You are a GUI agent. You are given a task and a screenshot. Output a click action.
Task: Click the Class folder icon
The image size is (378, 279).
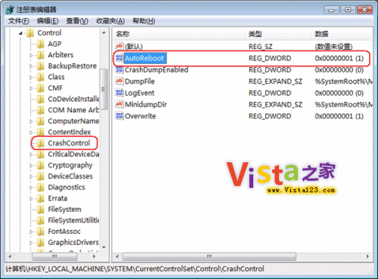coord(41,77)
